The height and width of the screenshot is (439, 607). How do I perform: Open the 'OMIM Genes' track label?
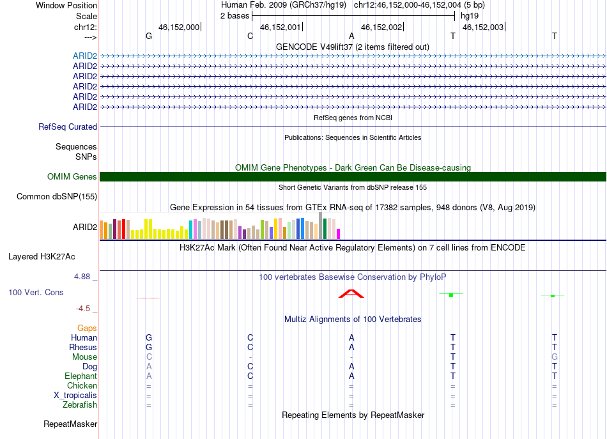point(72,176)
